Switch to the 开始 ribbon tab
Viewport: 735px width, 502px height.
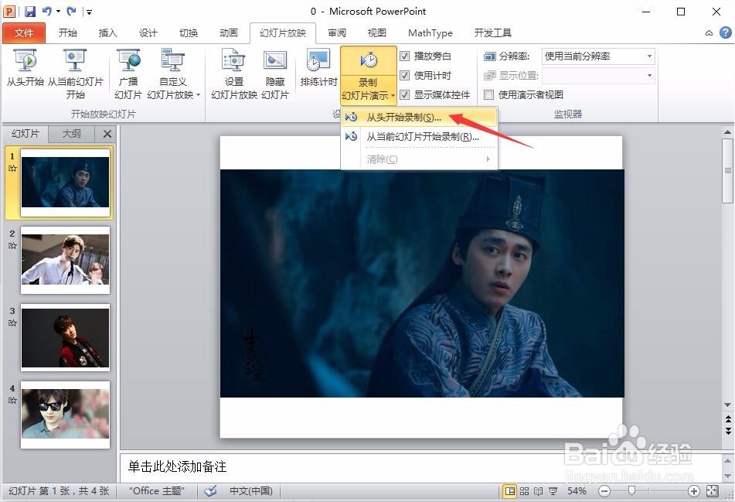pyautogui.click(x=67, y=32)
